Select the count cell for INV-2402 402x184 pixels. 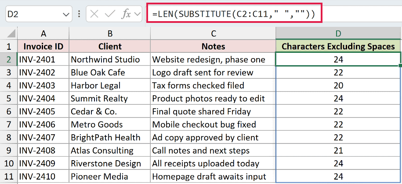338,73
